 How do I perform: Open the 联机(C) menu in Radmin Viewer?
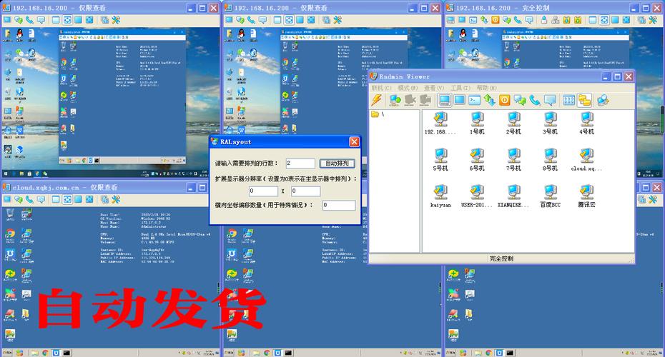(x=381, y=88)
